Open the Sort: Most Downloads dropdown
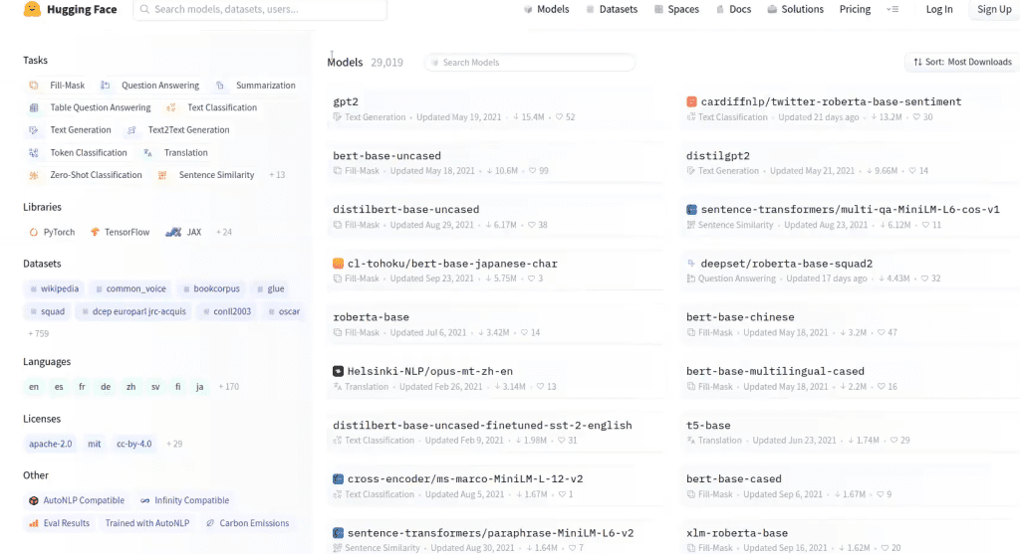This screenshot has width=1020, height=554. 962,63
